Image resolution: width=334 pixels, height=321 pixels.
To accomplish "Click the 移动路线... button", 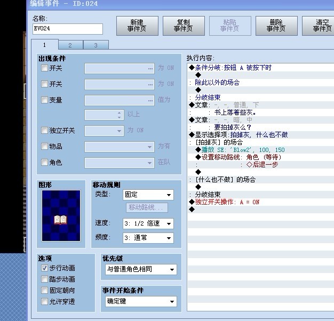I will click(147, 207).
